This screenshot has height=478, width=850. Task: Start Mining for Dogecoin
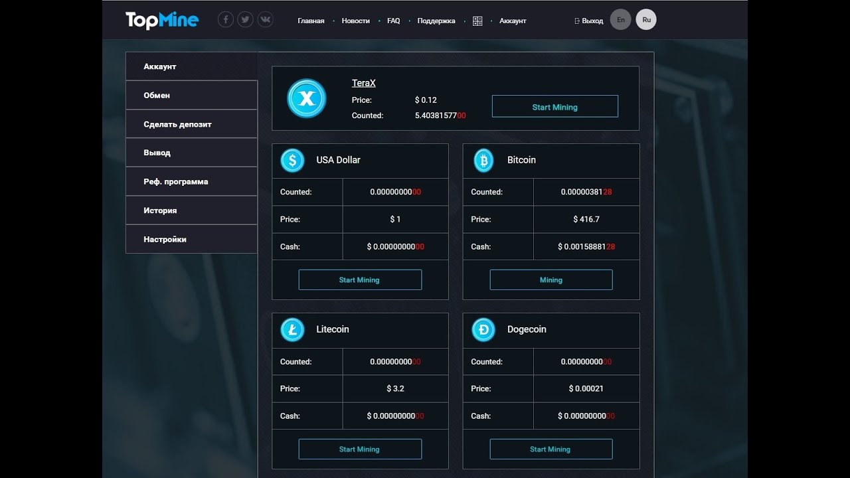click(551, 449)
